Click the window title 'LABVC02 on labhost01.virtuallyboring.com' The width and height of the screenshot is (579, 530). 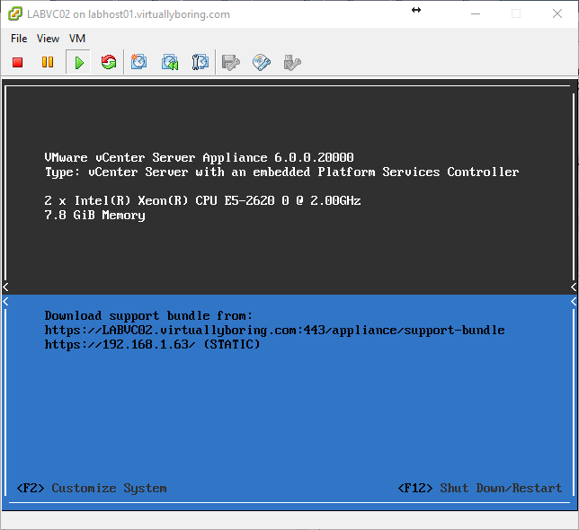tap(129, 14)
